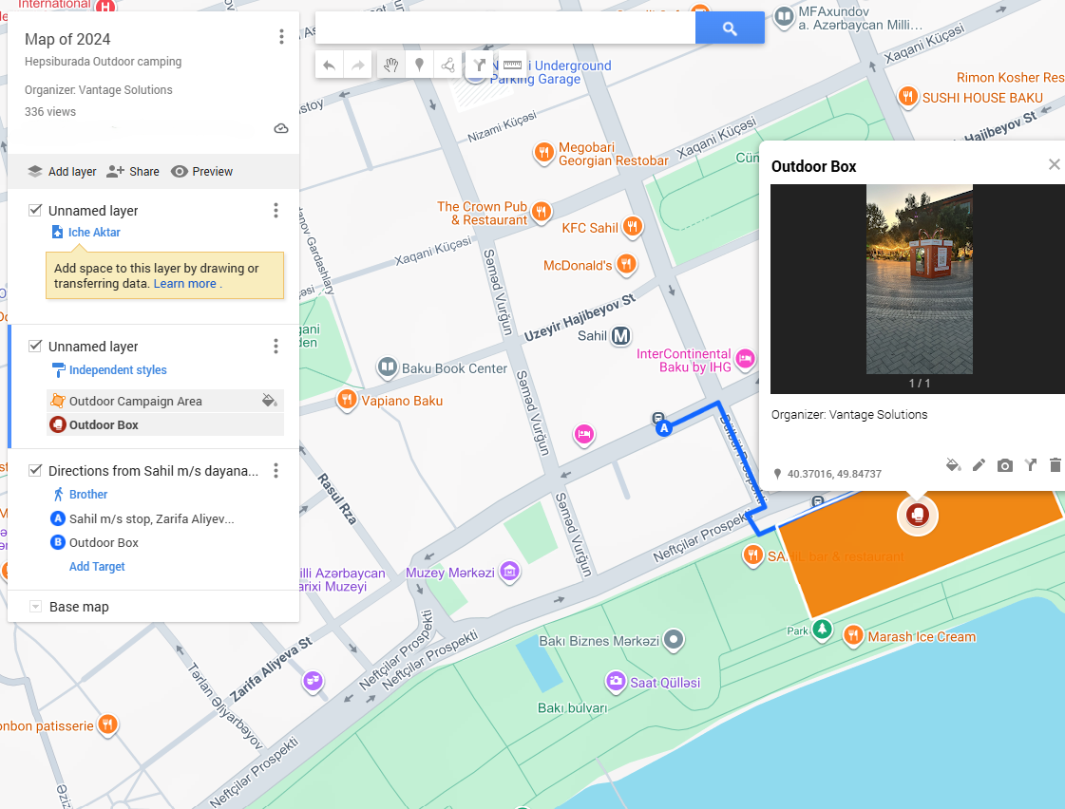Open options menu for the Directions layer
The height and width of the screenshot is (809, 1065).
(x=276, y=471)
